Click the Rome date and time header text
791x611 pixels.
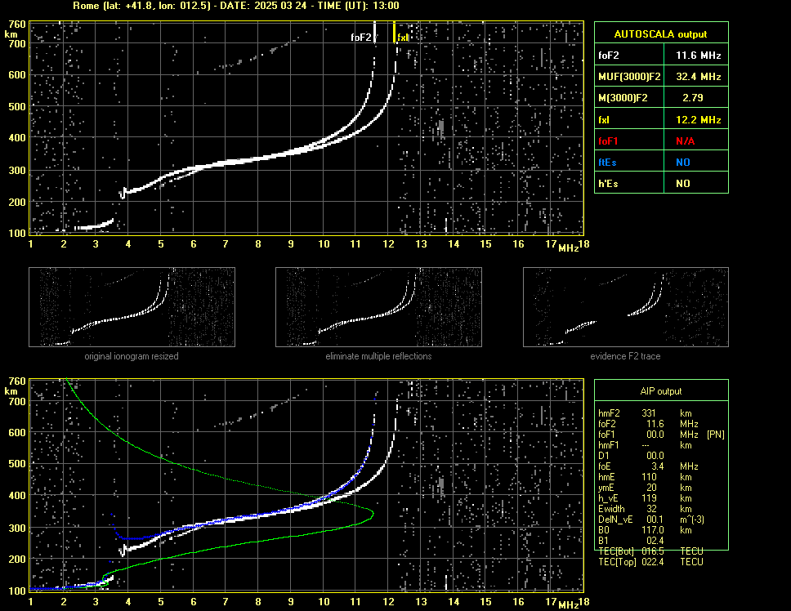pos(236,6)
